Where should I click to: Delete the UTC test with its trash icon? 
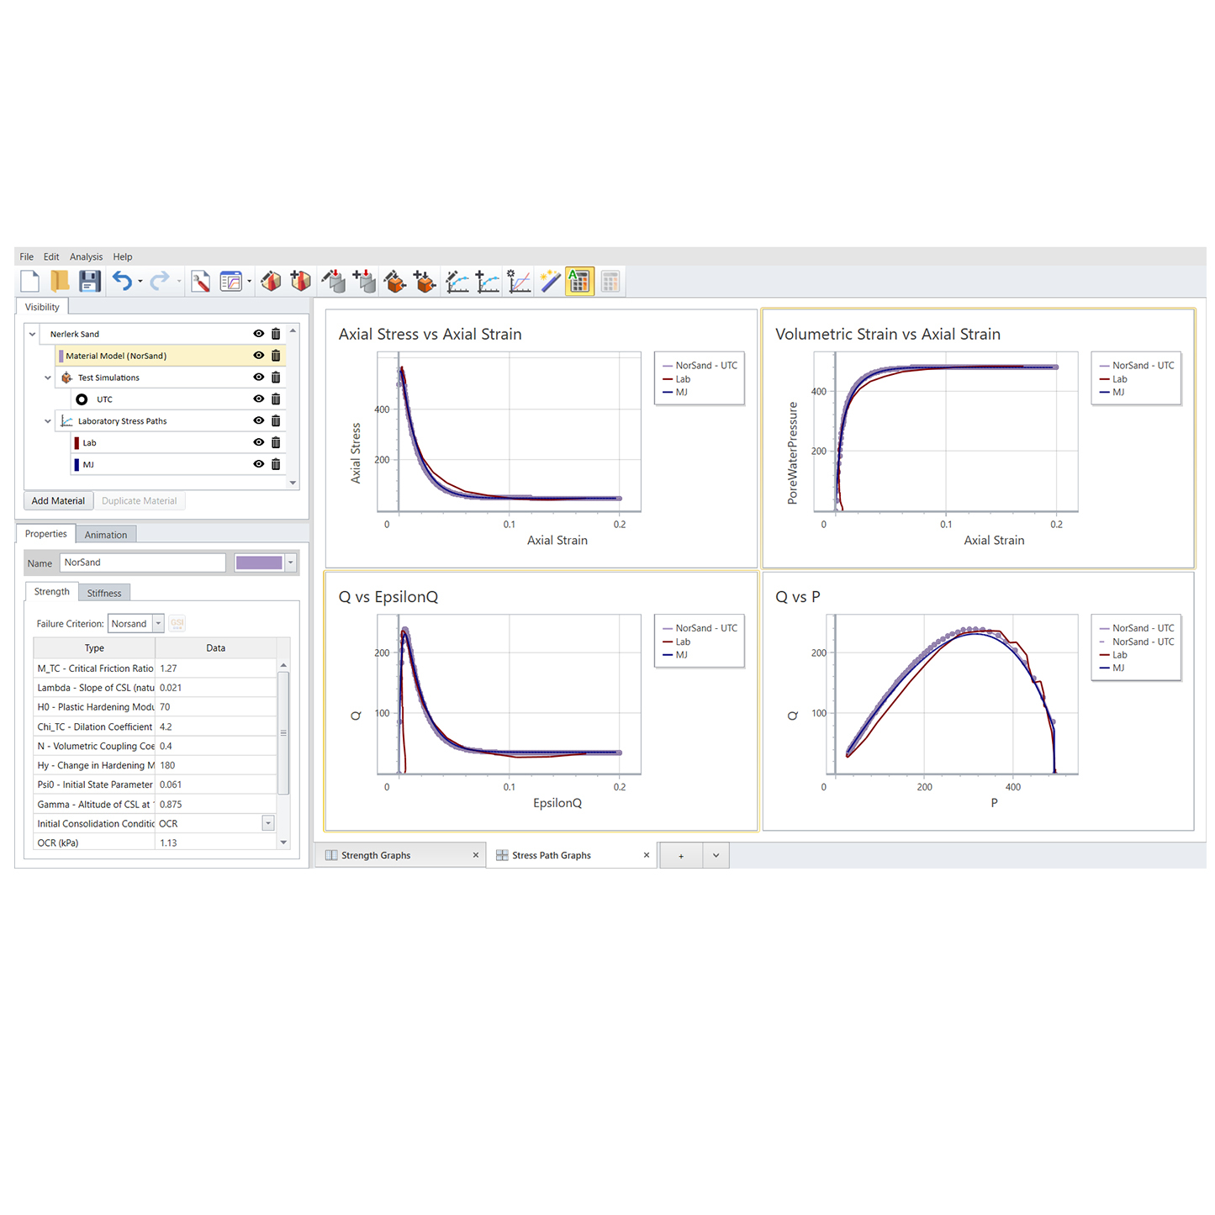(276, 399)
